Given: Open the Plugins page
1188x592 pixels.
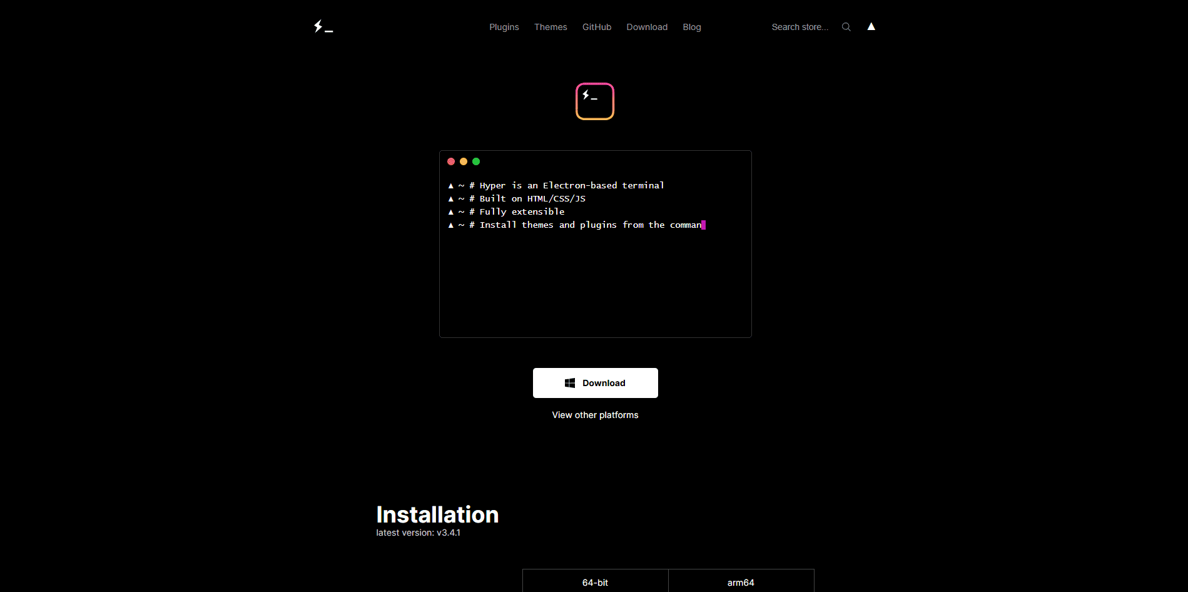Looking at the screenshot, I should point(504,27).
